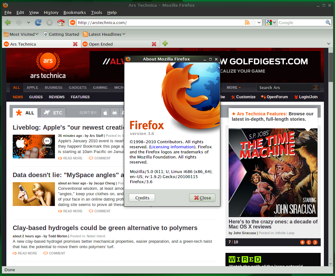This screenshot has height=276, width=335.
Task: Click COMMENT under the MySpace angles article
Action: (x=100, y=211)
